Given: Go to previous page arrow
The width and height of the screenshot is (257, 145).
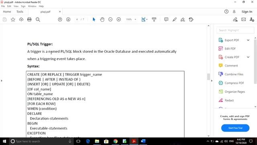Looking at the screenshot, I should click(60, 19).
